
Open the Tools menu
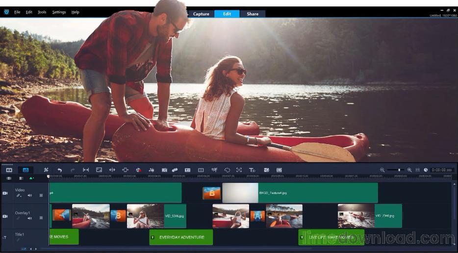42,12
